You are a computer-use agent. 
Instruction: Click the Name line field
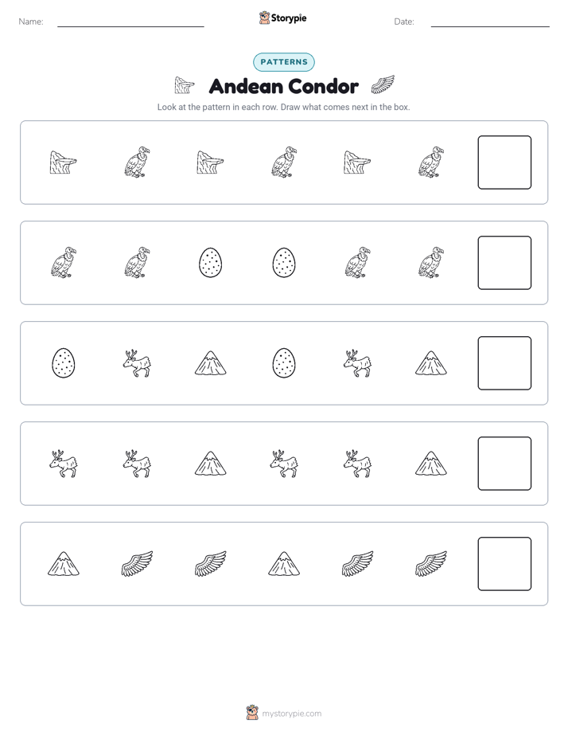(130, 22)
